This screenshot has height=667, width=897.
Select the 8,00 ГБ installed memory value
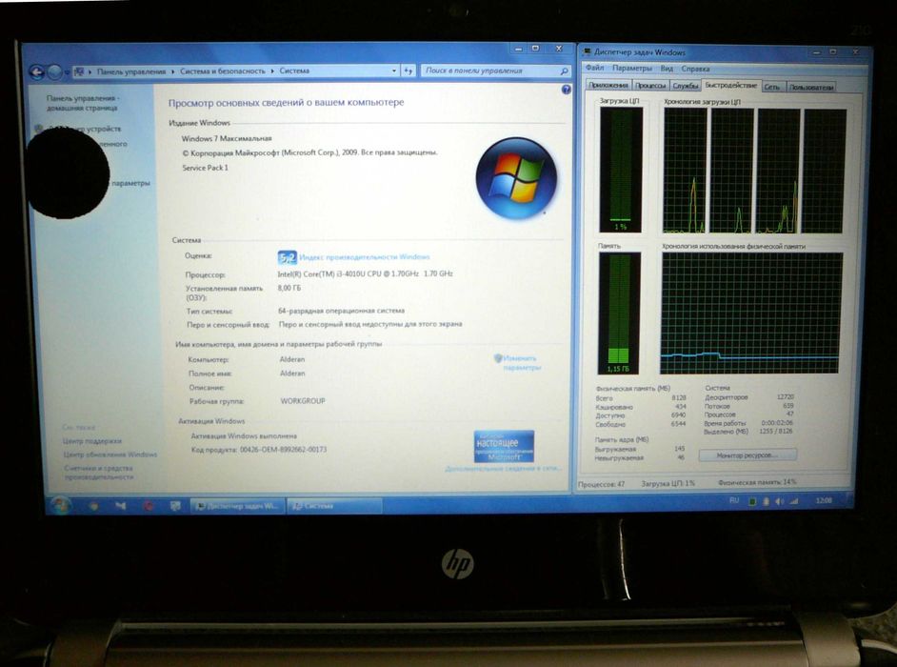pos(289,288)
